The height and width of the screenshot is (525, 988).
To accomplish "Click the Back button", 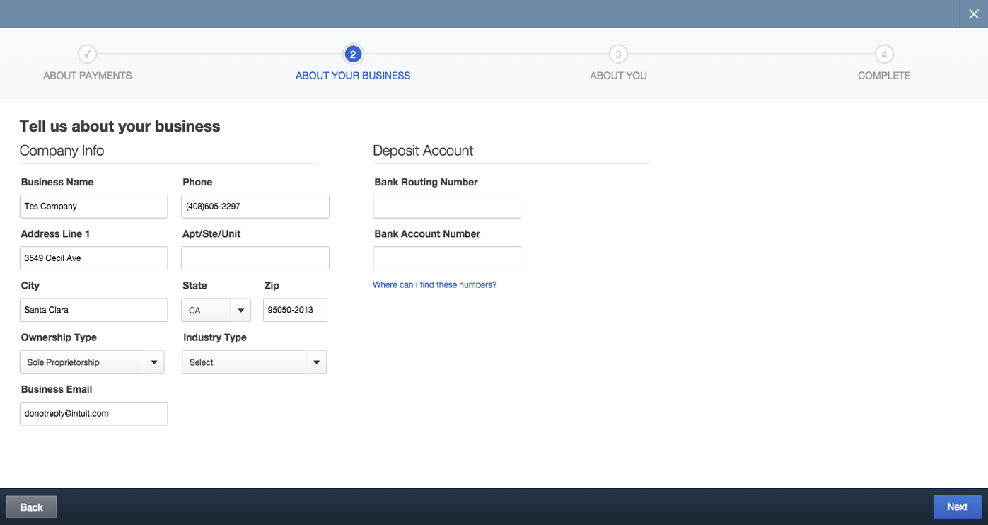I will (x=31, y=507).
